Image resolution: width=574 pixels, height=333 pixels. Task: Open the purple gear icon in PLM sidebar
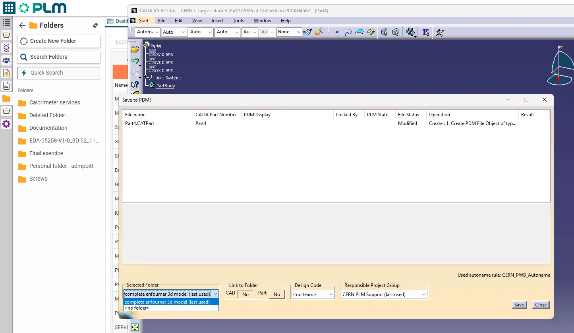tap(6, 124)
